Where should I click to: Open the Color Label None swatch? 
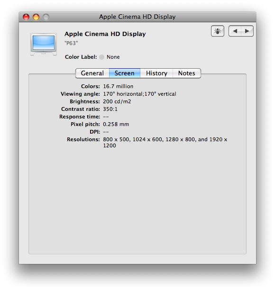(101, 57)
